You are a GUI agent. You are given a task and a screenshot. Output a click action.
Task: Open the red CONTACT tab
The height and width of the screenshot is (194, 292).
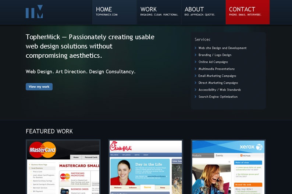point(248,12)
